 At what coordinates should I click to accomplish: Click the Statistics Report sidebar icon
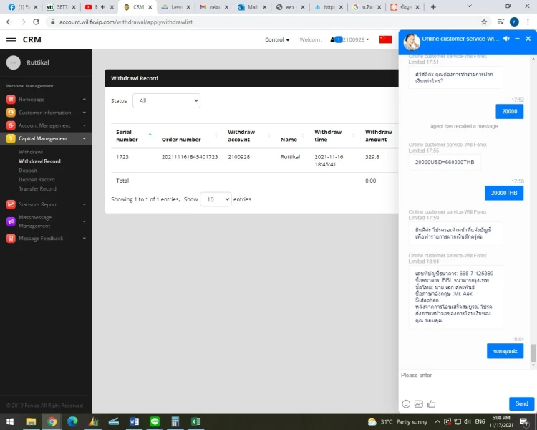11,204
